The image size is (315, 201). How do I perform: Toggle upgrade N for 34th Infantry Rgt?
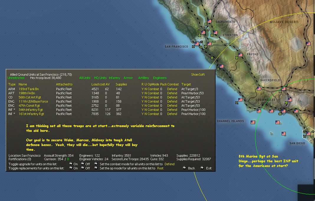[146, 110]
